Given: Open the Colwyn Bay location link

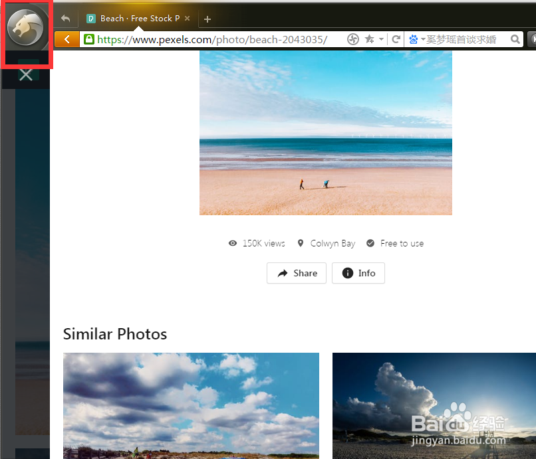Looking at the screenshot, I should coord(333,243).
